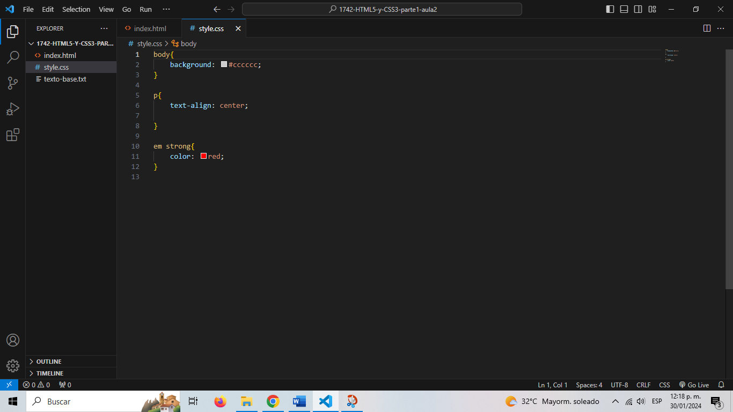733x412 pixels.
Task: Start Go Live server
Action: 694,385
